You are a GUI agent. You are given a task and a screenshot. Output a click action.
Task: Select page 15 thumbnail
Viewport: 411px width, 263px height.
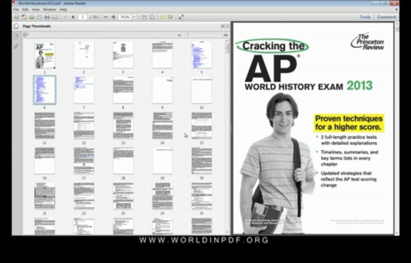202,125
